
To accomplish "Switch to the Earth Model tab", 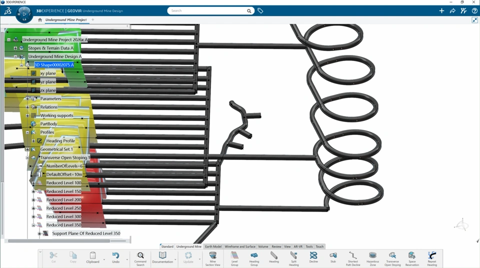I will 213,246.
